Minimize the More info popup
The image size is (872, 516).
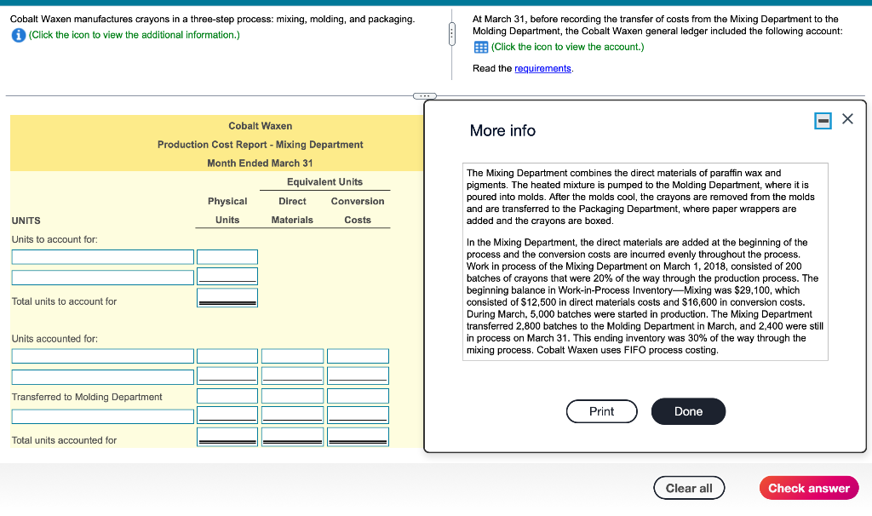click(x=823, y=120)
